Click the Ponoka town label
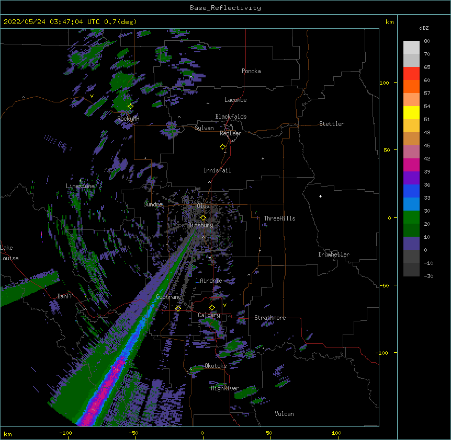 [x=251, y=71]
